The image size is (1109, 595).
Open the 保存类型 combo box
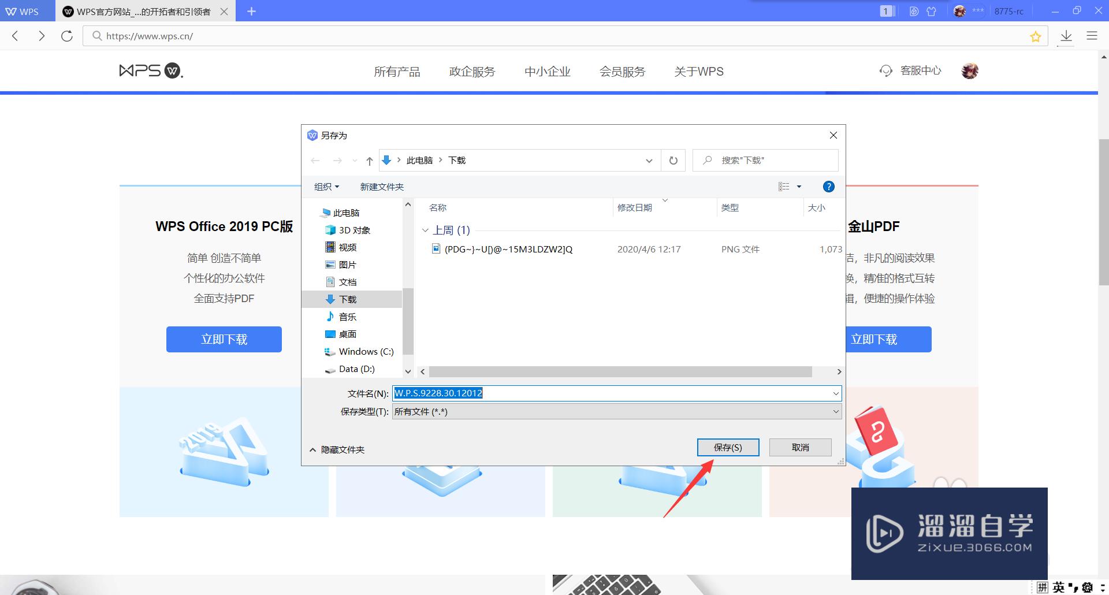pyautogui.click(x=617, y=411)
